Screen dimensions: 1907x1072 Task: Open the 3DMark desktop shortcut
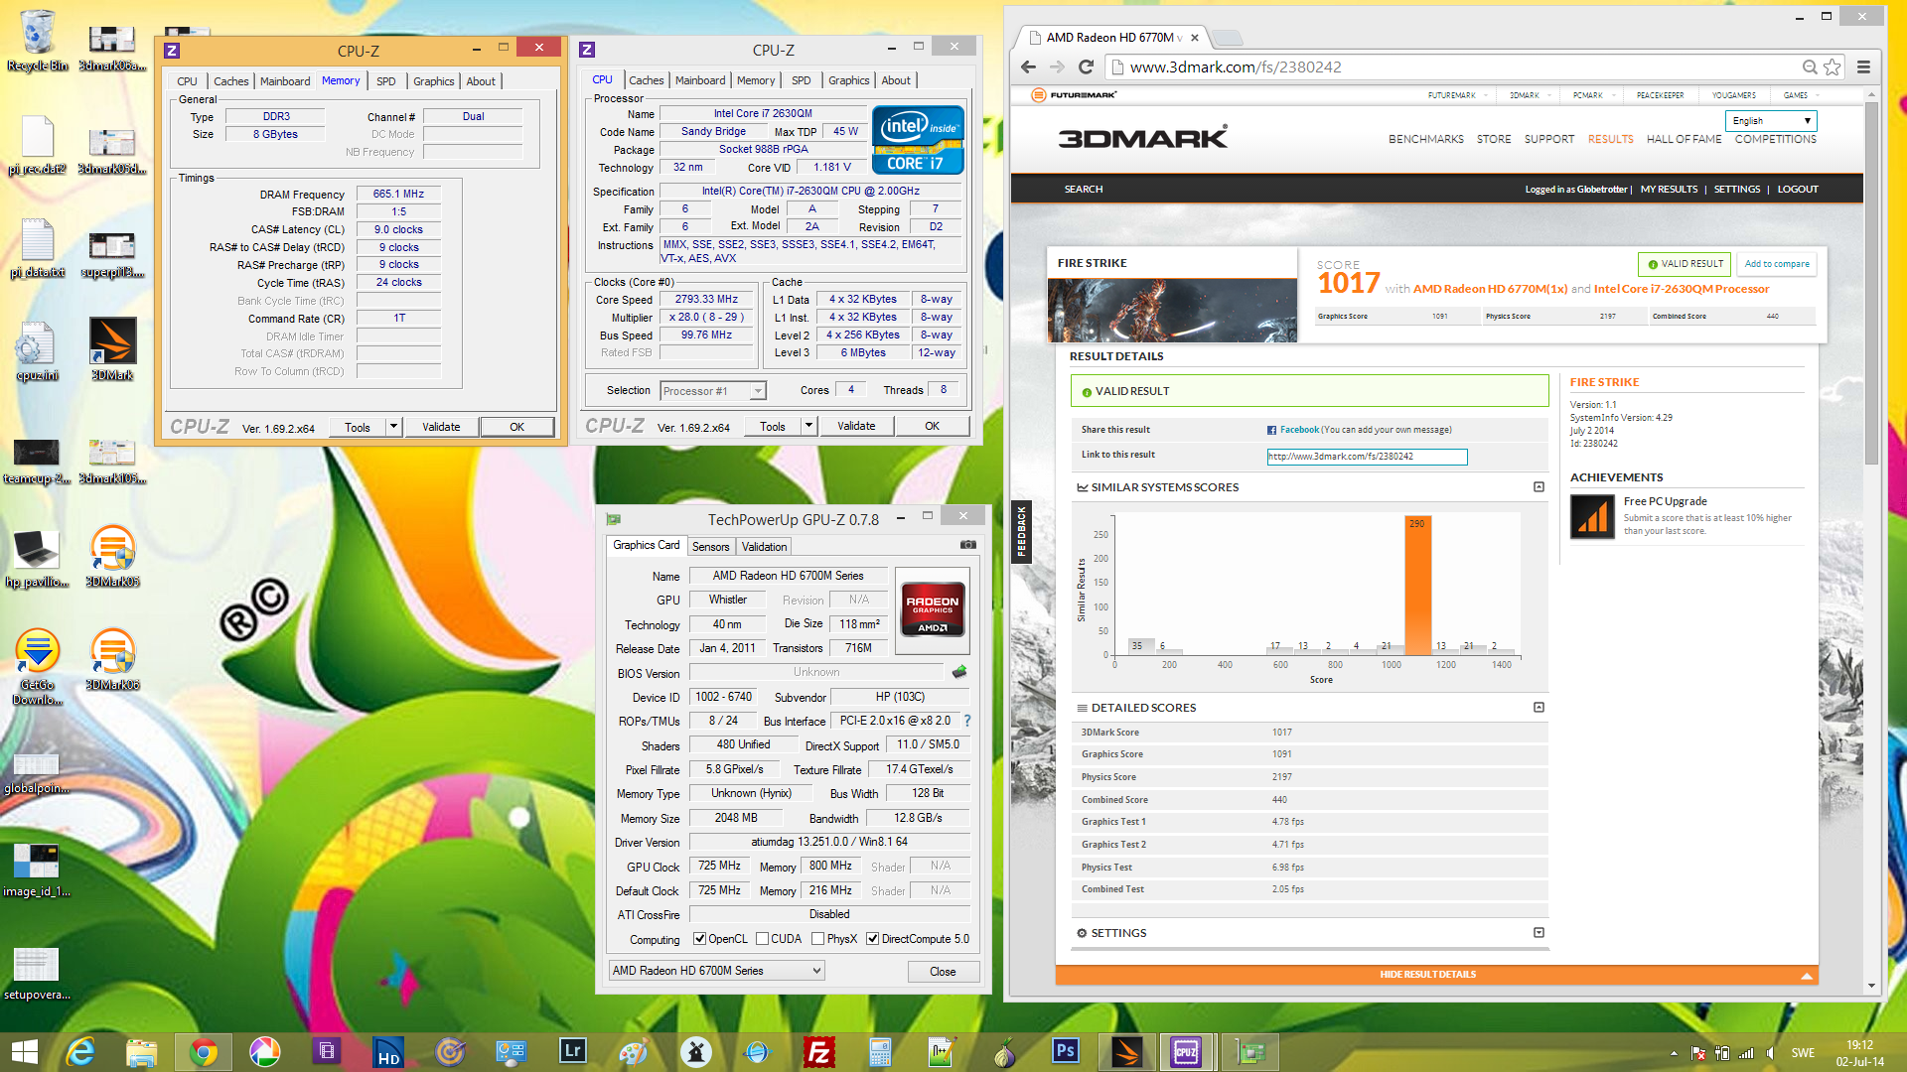click(x=112, y=348)
